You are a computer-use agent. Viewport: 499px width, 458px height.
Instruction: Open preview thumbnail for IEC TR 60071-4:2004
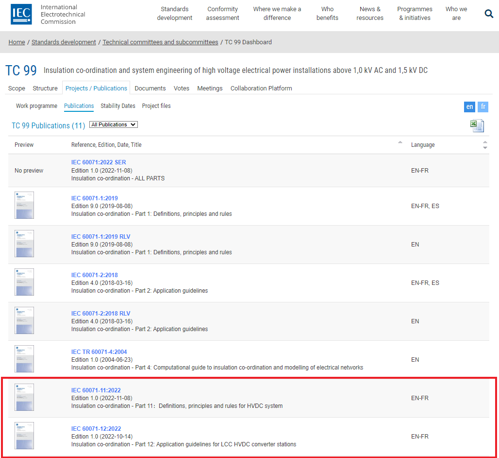24,359
